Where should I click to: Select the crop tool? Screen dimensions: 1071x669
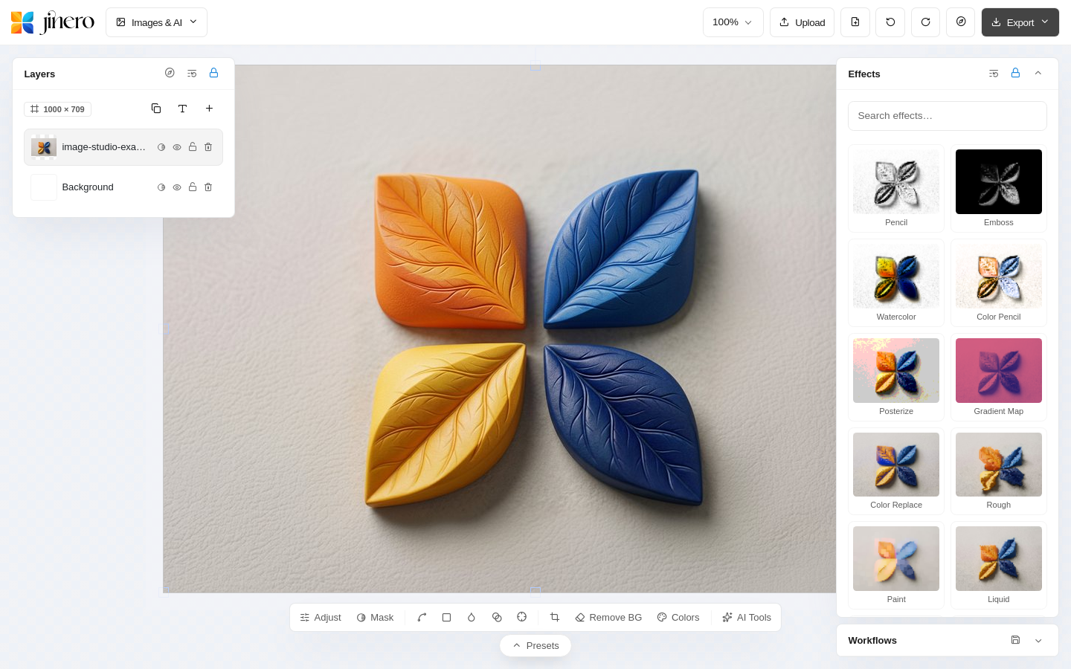pyautogui.click(x=555, y=618)
